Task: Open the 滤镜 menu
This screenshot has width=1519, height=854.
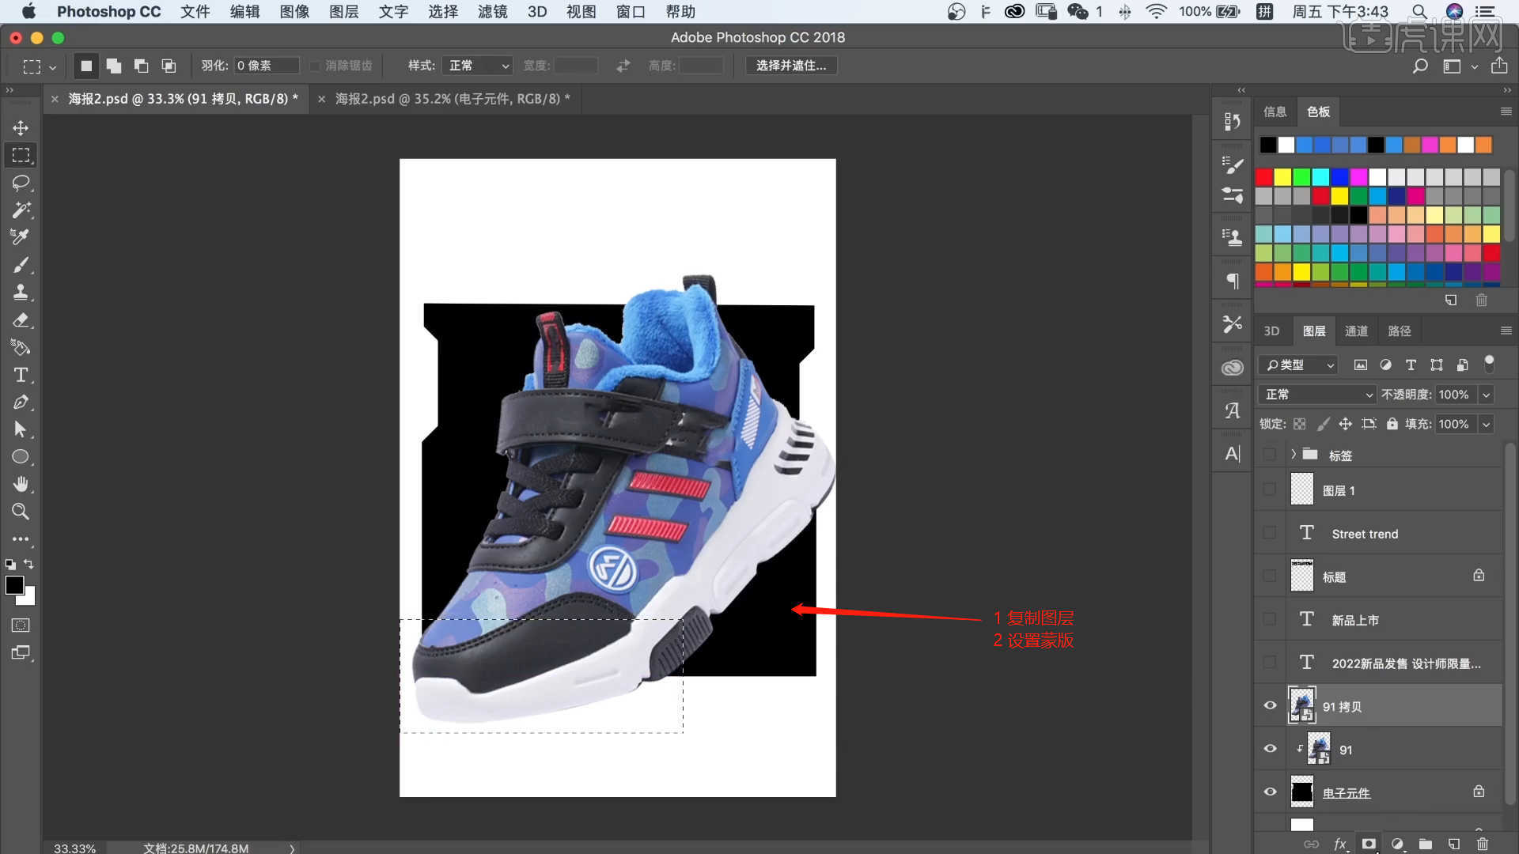Action: (x=493, y=12)
